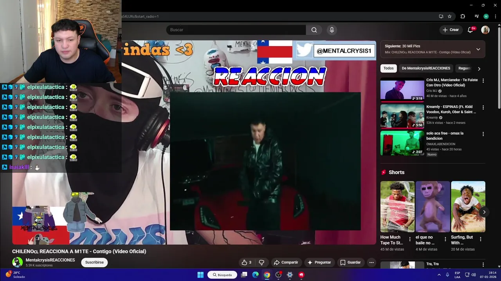
Task: Open solo aca free omax thumbnail
Action: click(402, 143)
